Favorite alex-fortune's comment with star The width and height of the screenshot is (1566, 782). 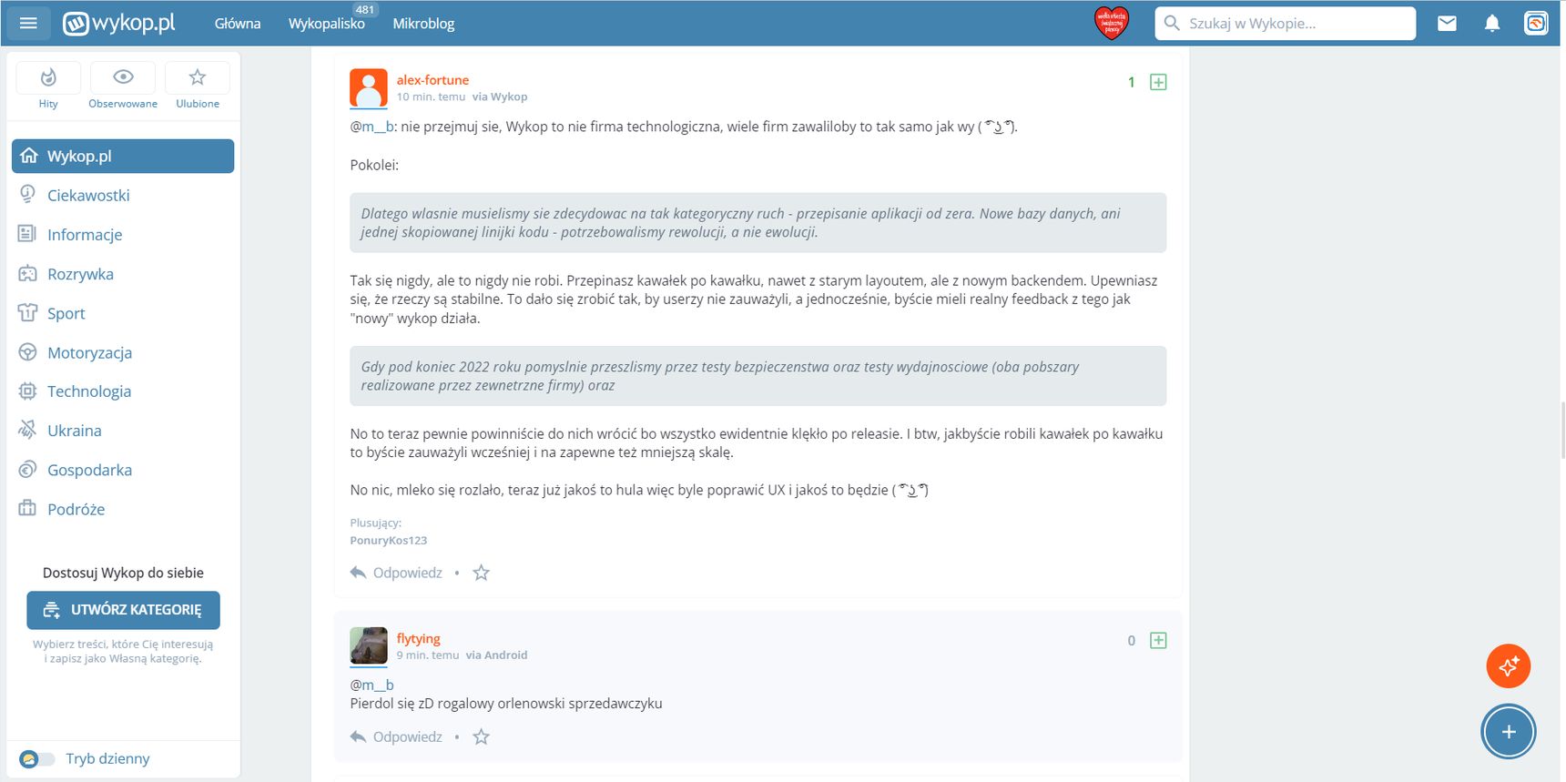pos(482,573)
